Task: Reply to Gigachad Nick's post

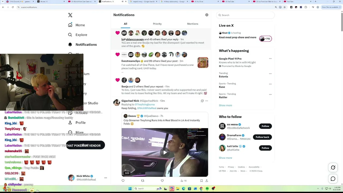Action: 123,181
